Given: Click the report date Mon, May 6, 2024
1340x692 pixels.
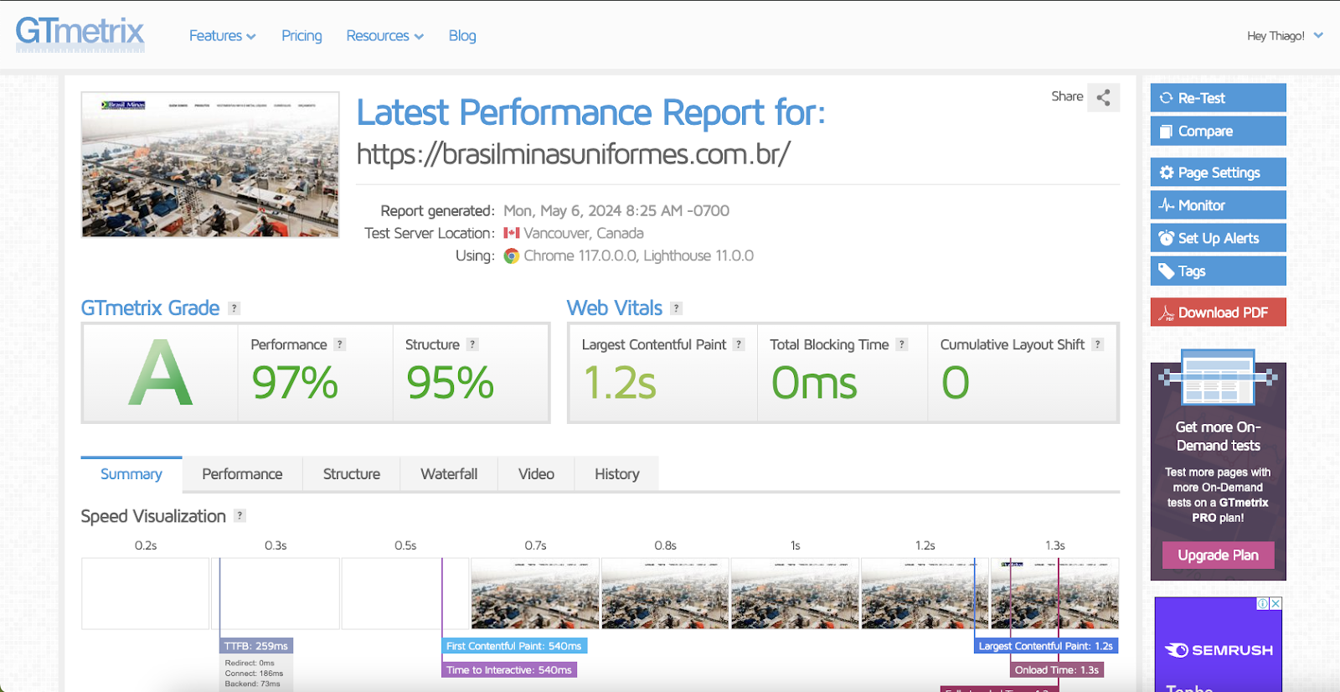Looking at the screenshot, I should coord(616,210).
